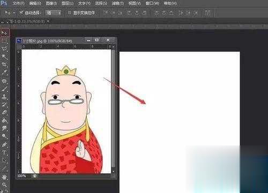Open the Auto-Select 组 dropdown

53,13
